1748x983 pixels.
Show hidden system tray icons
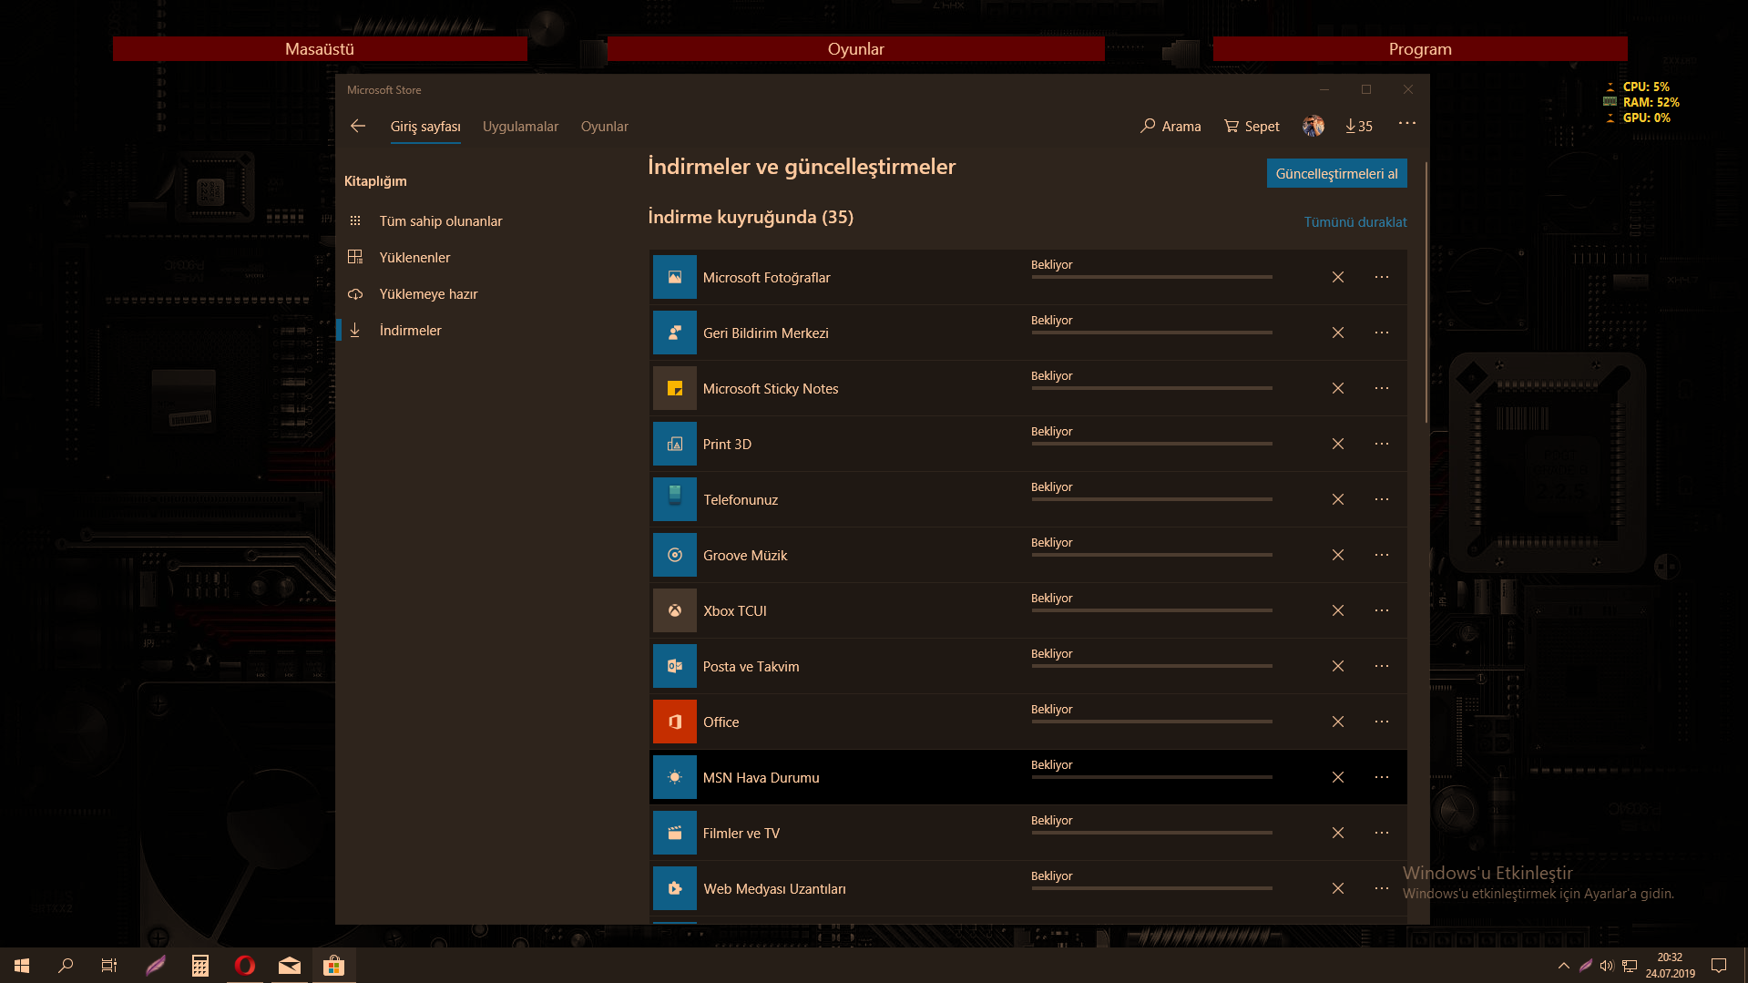[x=1564, y=966]
